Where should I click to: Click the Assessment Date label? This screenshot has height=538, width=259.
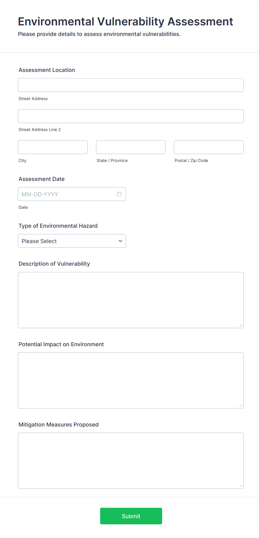(41, 179)
